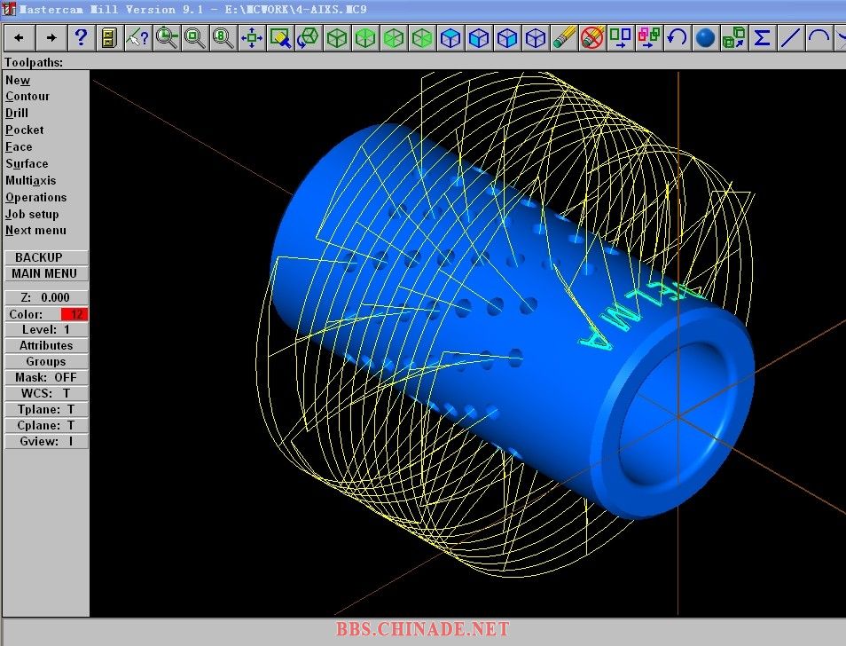Click the Undo arrow icon

click(x=677, y=37)
